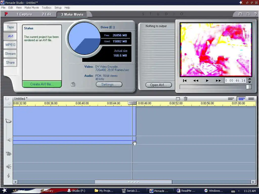The image size is (259, 194).
Task: Select AVI output type
Action: (10, 36)
